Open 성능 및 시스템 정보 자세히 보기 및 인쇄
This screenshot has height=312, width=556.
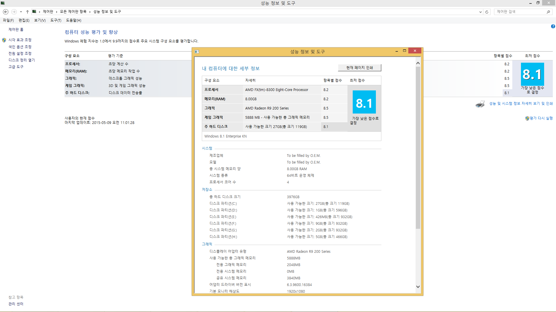click(521, 103)
